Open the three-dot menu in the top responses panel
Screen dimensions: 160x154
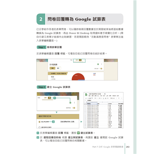click(102, 64)
